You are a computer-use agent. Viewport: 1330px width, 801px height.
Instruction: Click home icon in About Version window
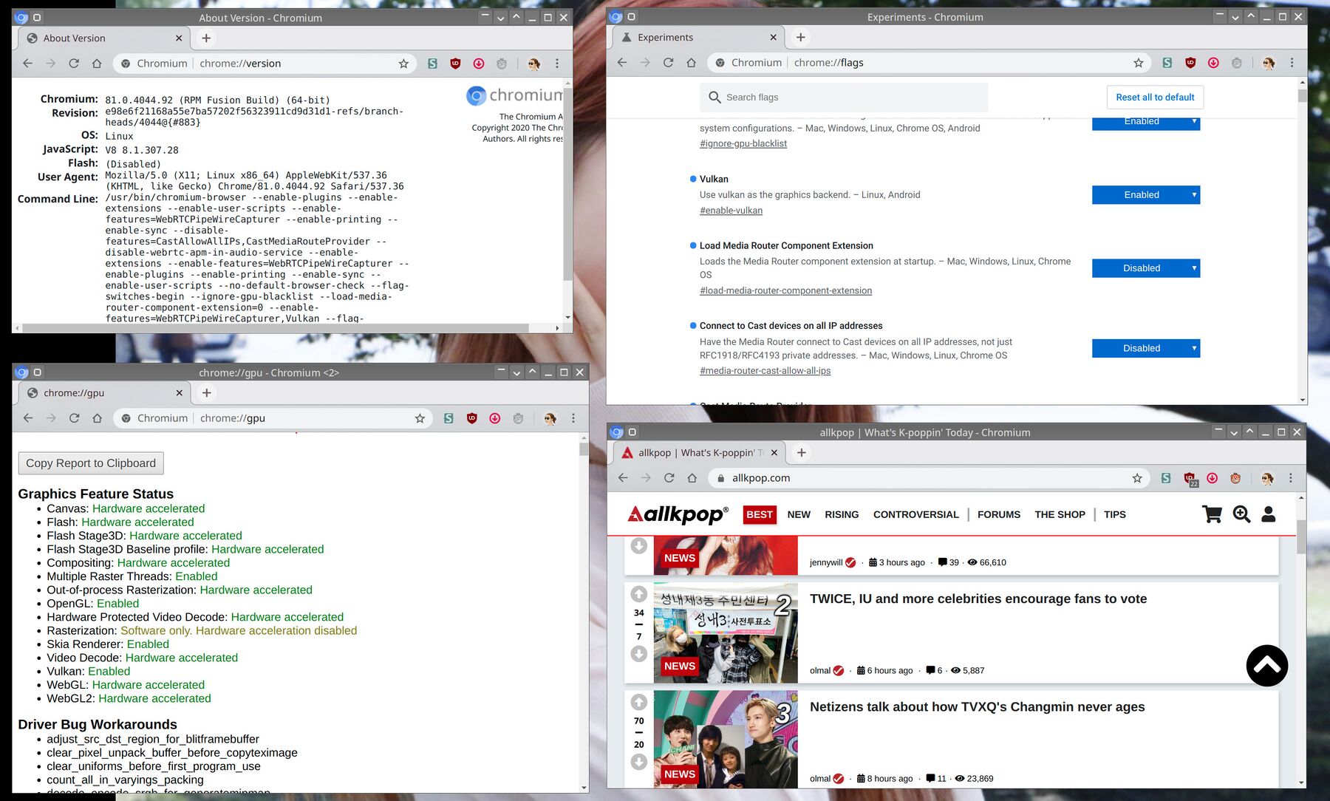(x=97, y=64)
